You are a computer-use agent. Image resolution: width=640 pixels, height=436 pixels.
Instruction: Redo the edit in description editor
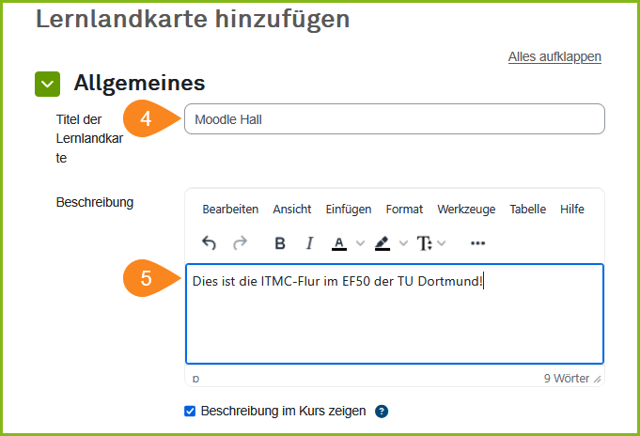[240, 243]
